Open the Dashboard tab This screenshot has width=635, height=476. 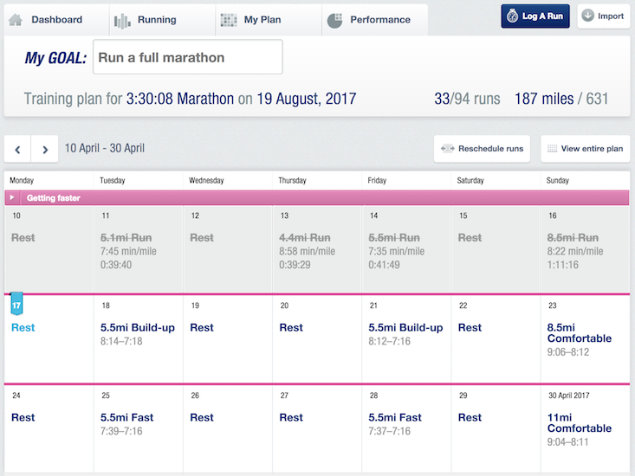pos(56,20)
